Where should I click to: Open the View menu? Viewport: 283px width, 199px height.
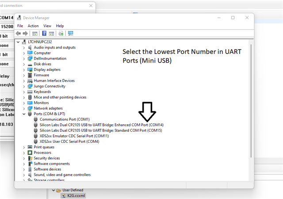[x=47, y=26]
